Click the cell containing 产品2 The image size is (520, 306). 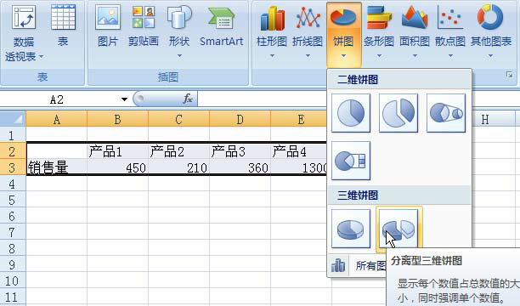click(178, 151)
